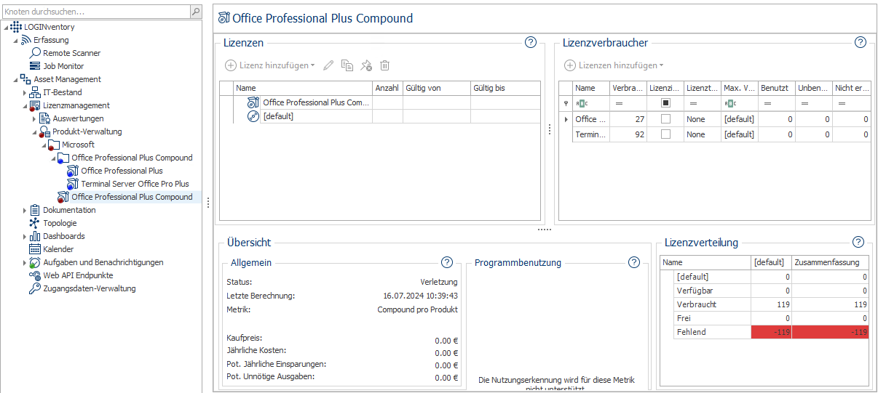
Task: Open the Lizenzen hinzufügen dropdown
Action: coord(614,65)
